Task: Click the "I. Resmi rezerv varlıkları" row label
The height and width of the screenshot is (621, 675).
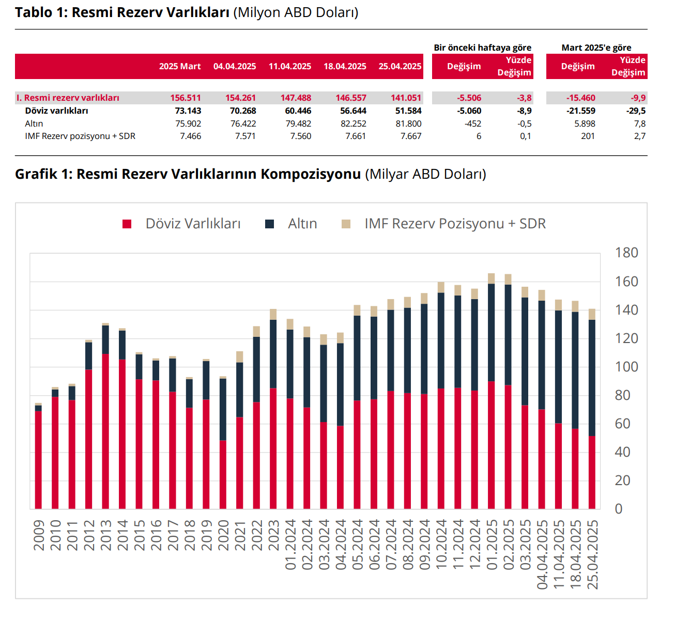Action: pos(68,98)
